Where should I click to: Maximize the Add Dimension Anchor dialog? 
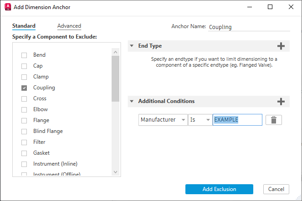click(x=270, y=7)
